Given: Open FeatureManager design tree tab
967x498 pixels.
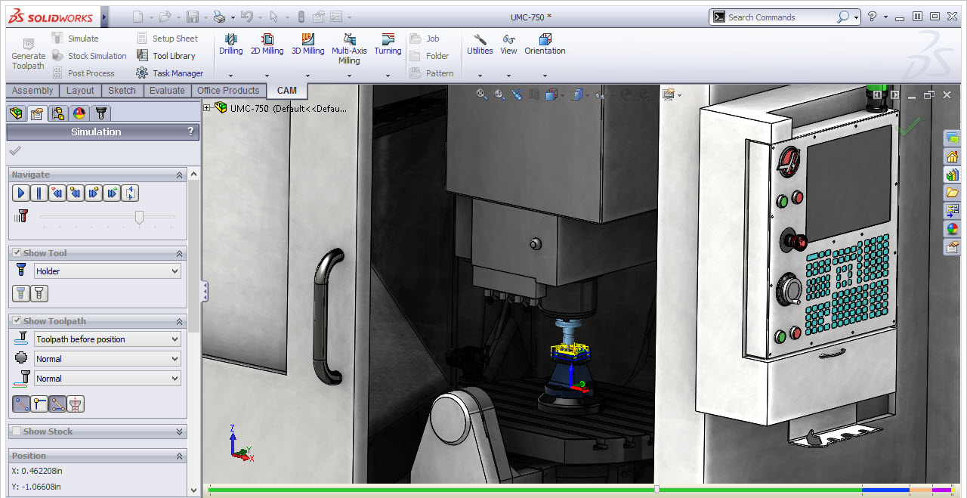Looking at the screenshot, I should coord(16,113).
